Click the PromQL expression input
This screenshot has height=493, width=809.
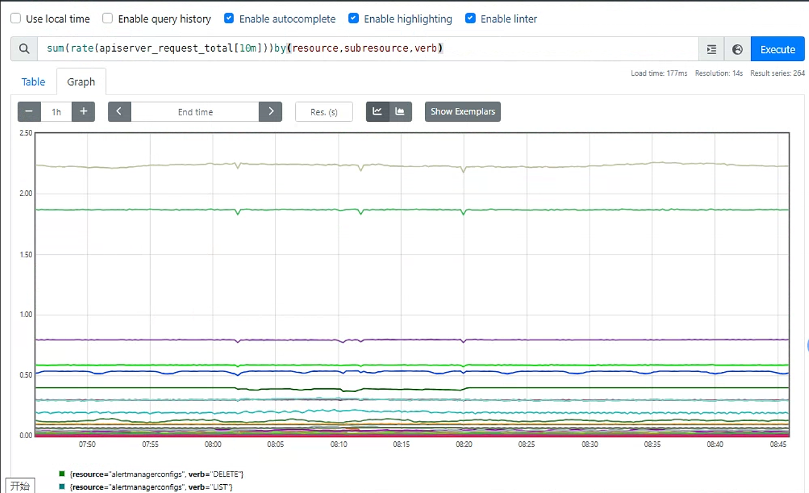tap(368, 49)
